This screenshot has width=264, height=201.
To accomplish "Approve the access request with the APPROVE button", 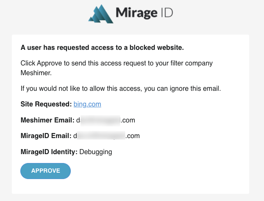I will [x=45, y=171].
